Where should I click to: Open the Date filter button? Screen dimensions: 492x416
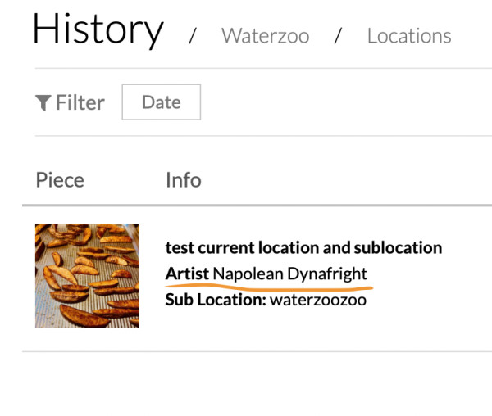pyautogui.click(x=161, y=102)
